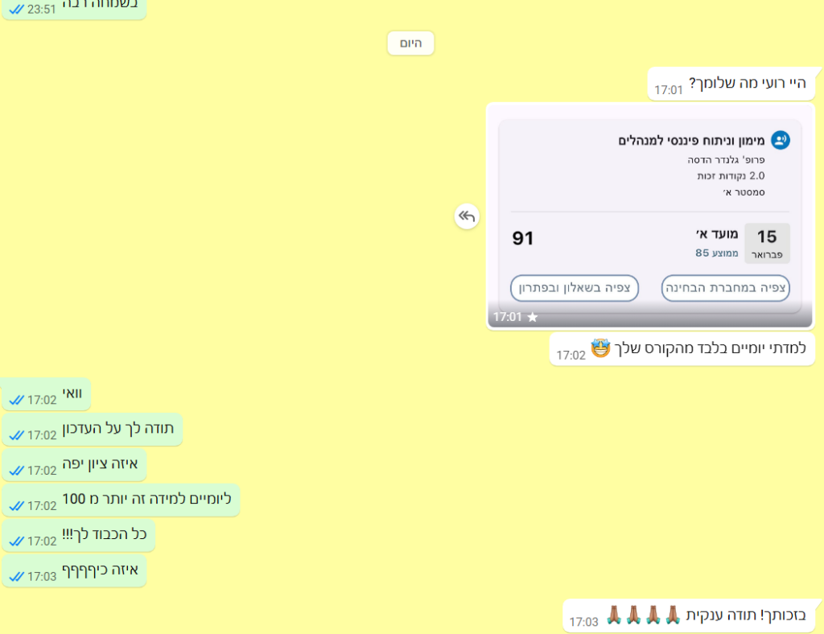Click the "ממוצע 85" average label
Image resolution: width=824 pixels, height=634 pixels.
716,253
